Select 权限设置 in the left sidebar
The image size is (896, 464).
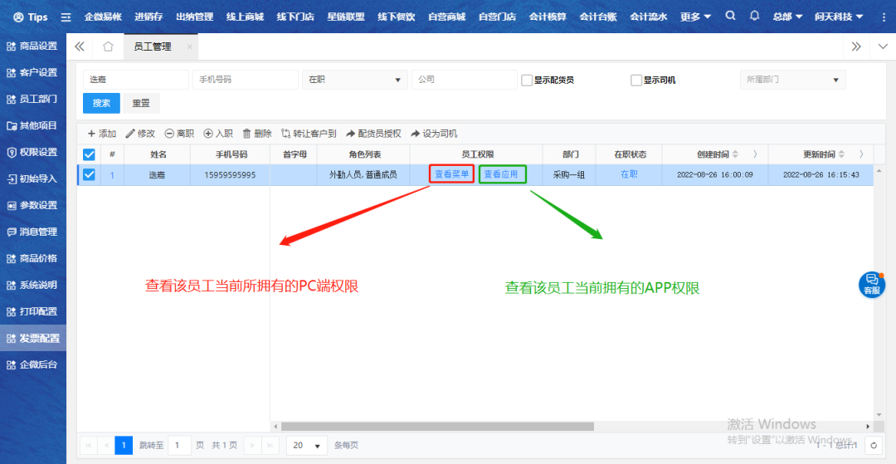click(33, 152)
